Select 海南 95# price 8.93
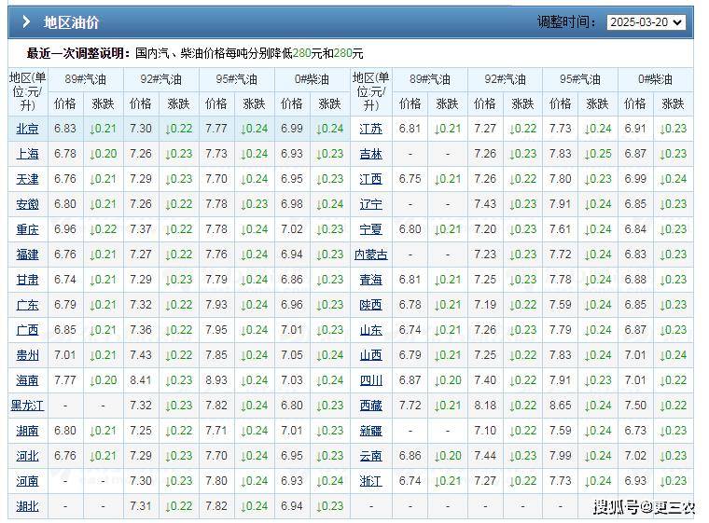The image size is (709, 523). [216, 380]
